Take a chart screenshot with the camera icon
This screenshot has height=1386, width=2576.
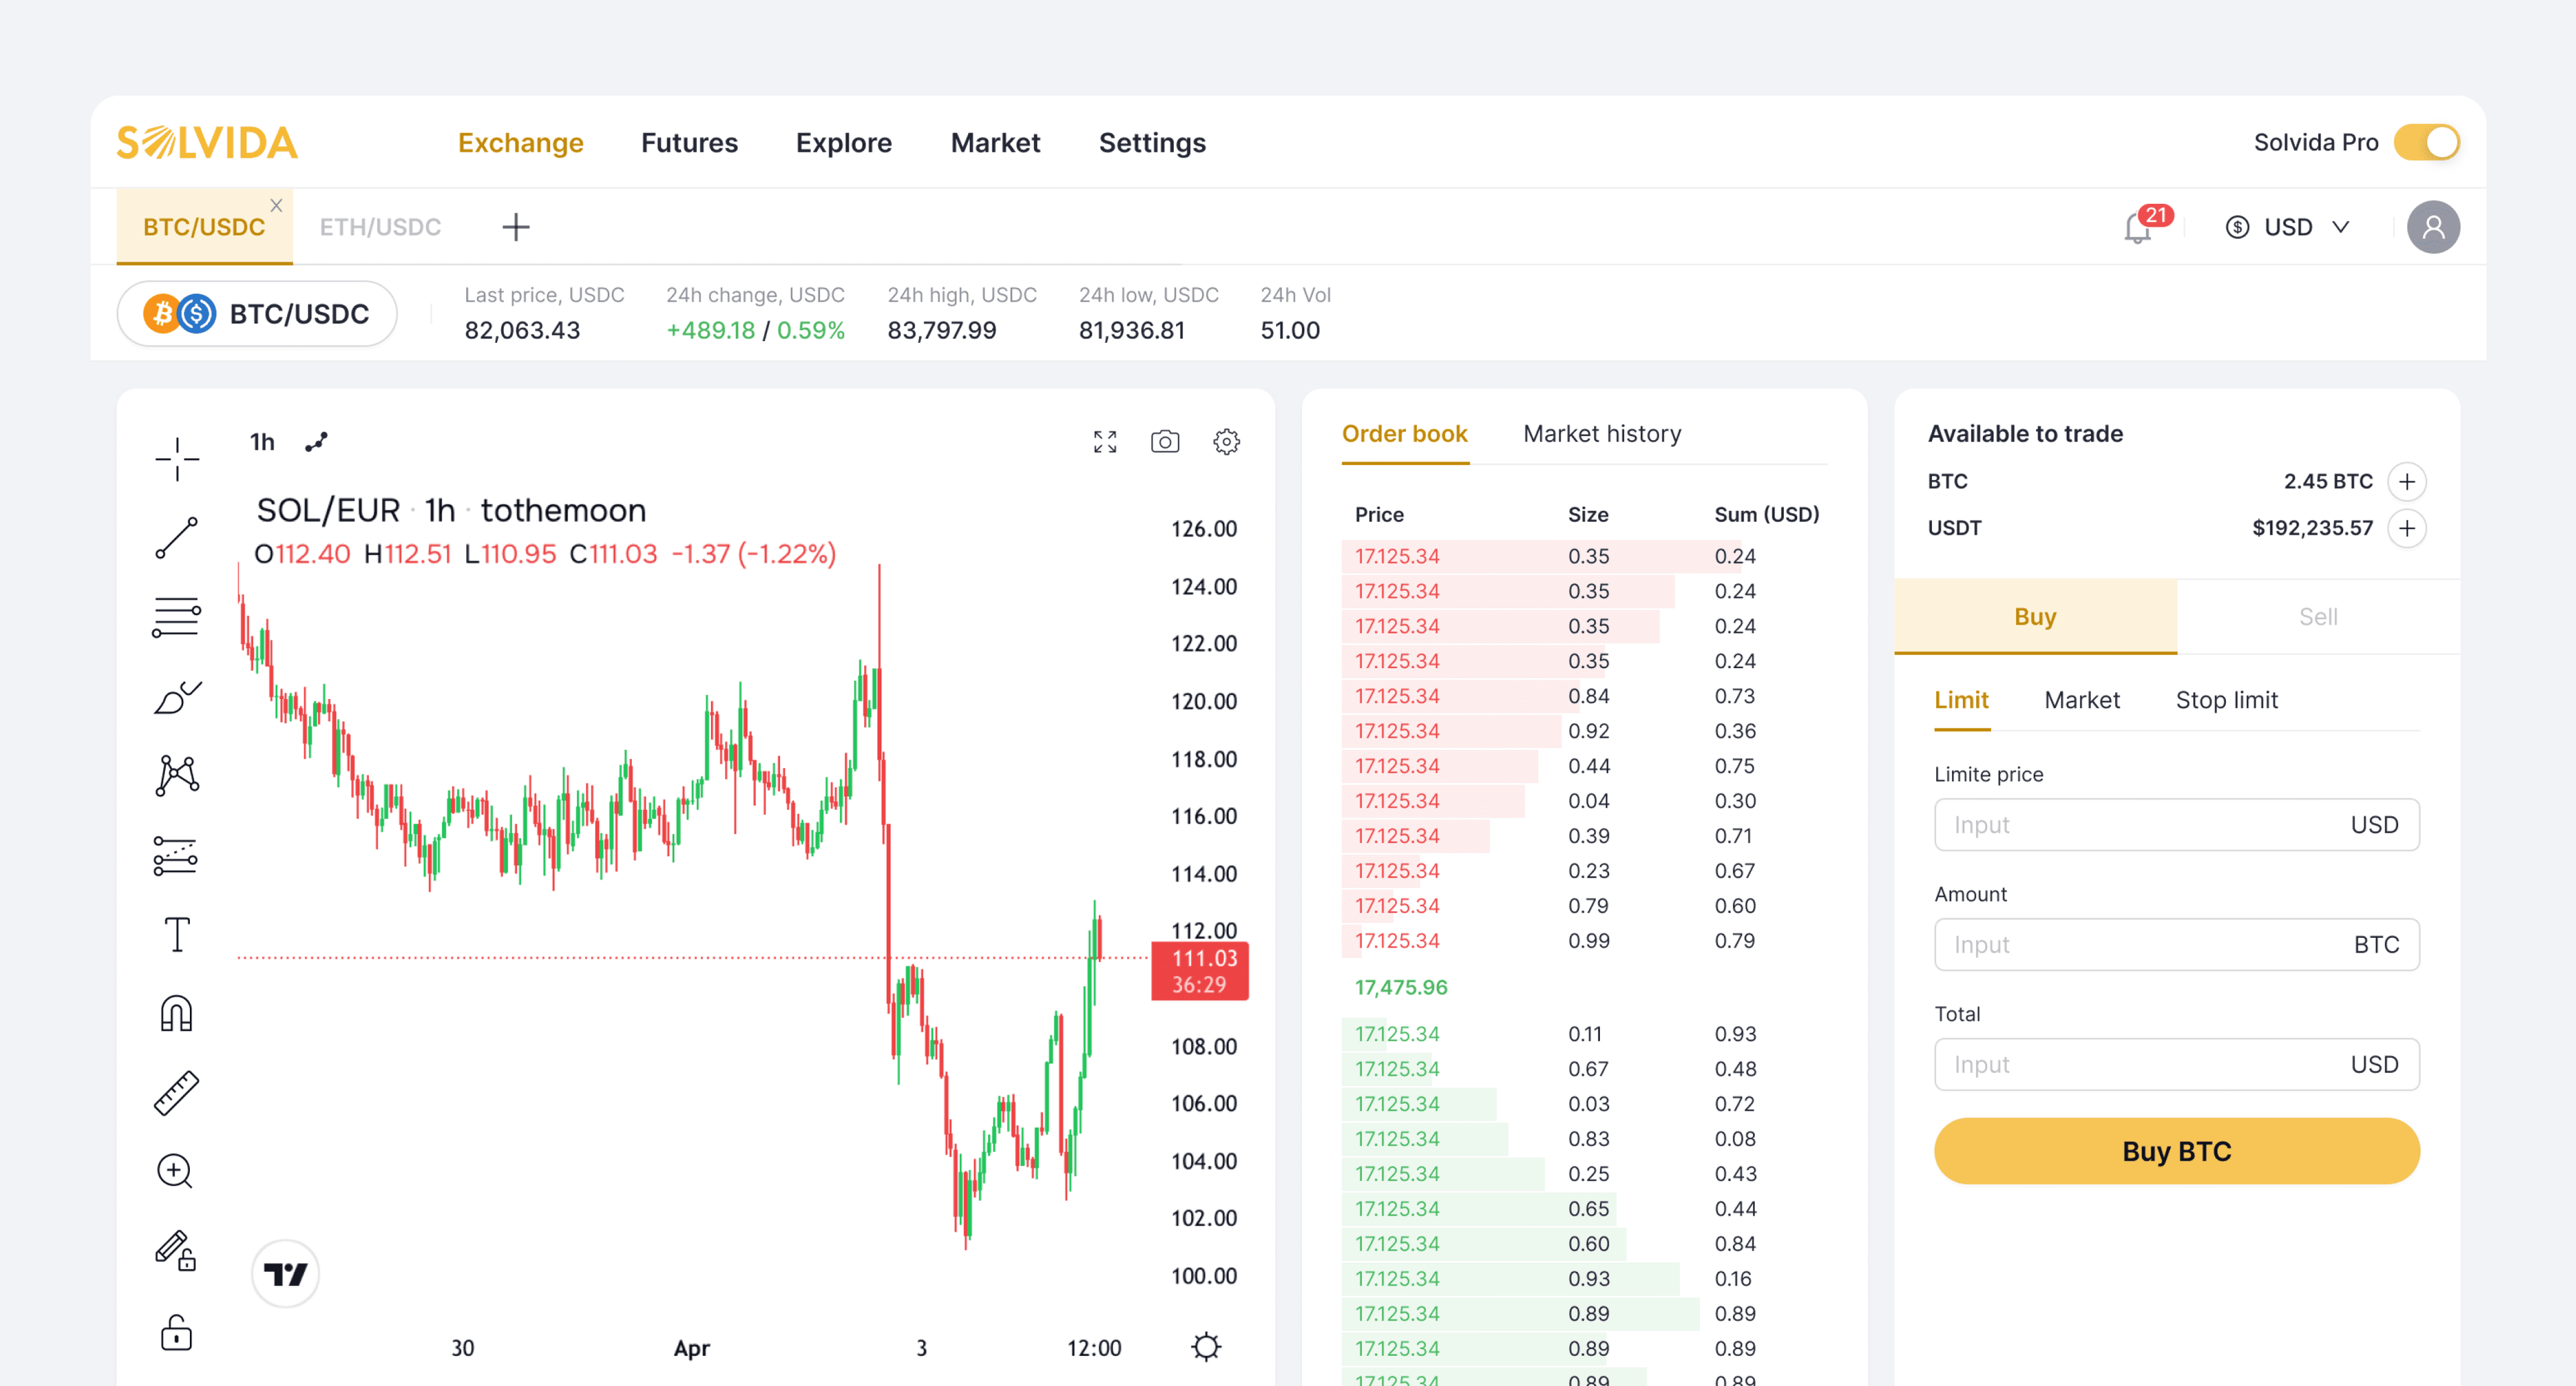pos(1164,441)
